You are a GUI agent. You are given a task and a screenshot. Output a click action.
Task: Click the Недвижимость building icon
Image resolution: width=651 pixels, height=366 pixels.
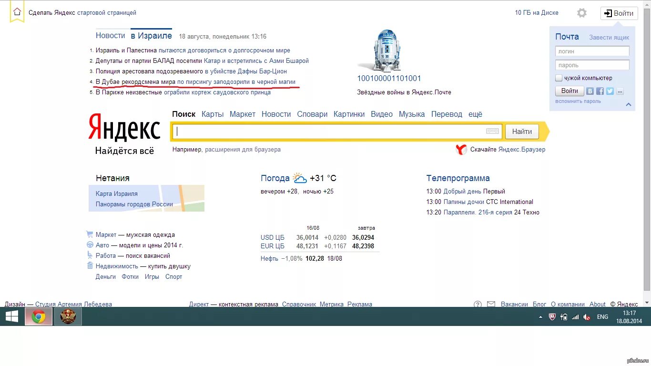(90, 266)
